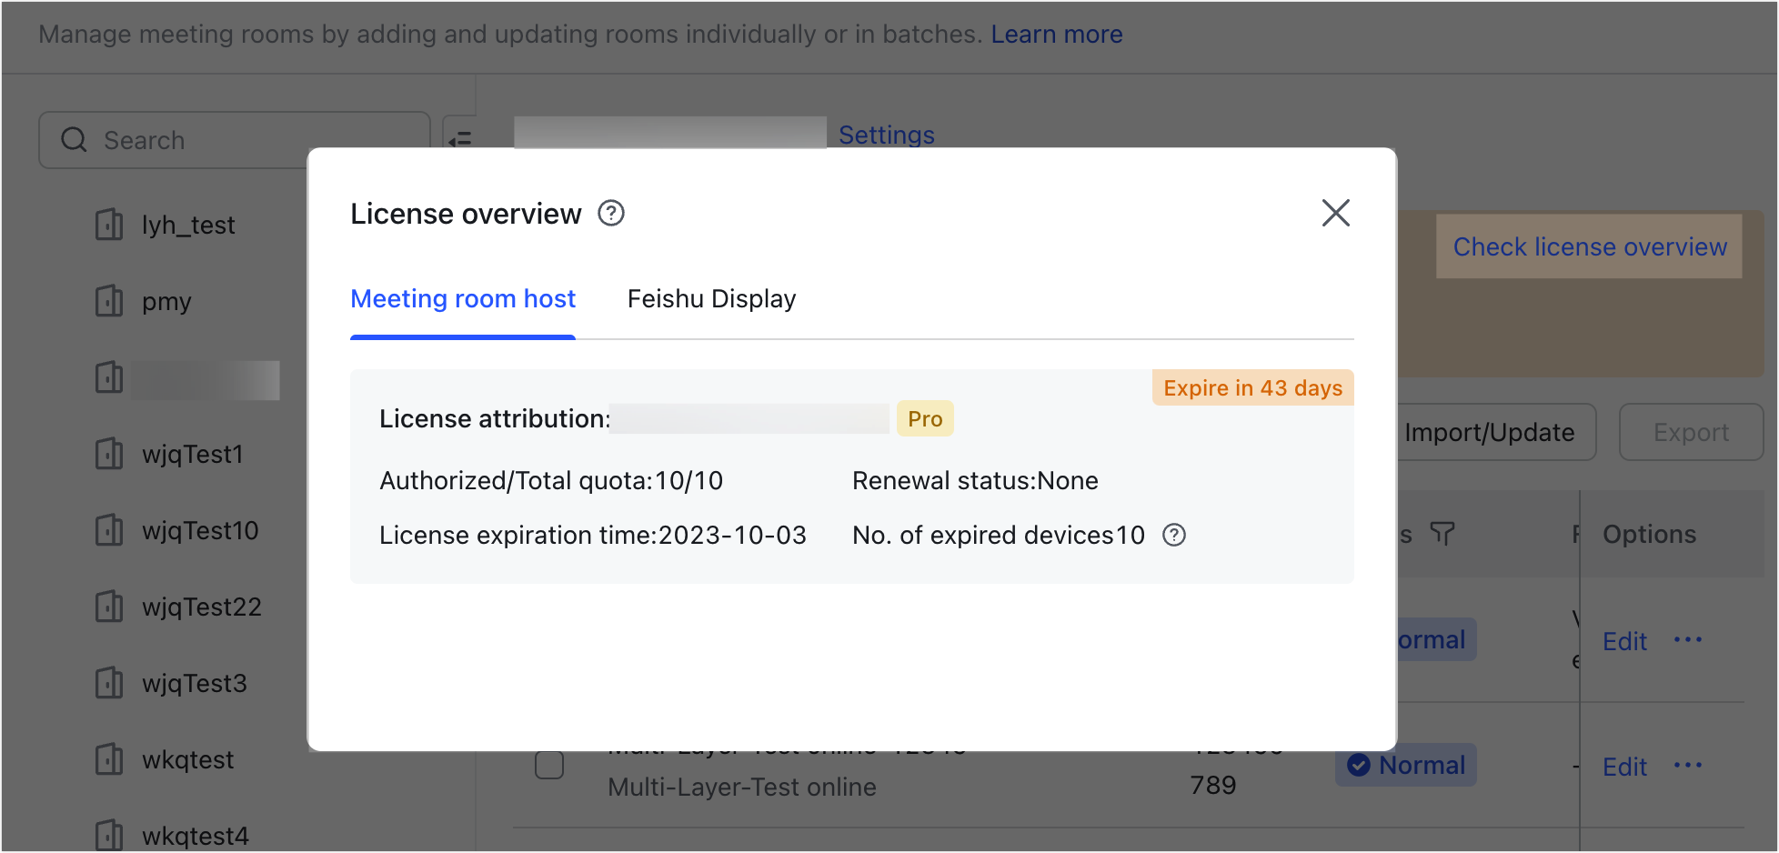Open the help icon beside License overview title
The width and height of the screenshot is (1779, 853).
tap(611, 213)
